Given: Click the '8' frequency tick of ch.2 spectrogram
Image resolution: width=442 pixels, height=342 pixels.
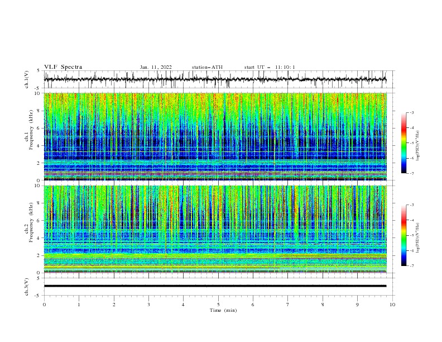Looking at the screenshot, I should [39, 203].
